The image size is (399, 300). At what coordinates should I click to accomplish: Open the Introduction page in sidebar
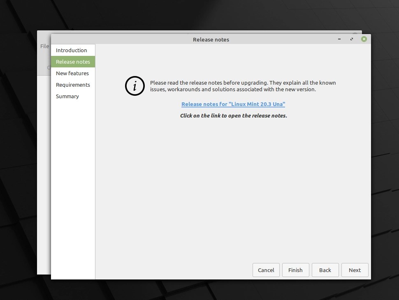(x=73, y=50)
